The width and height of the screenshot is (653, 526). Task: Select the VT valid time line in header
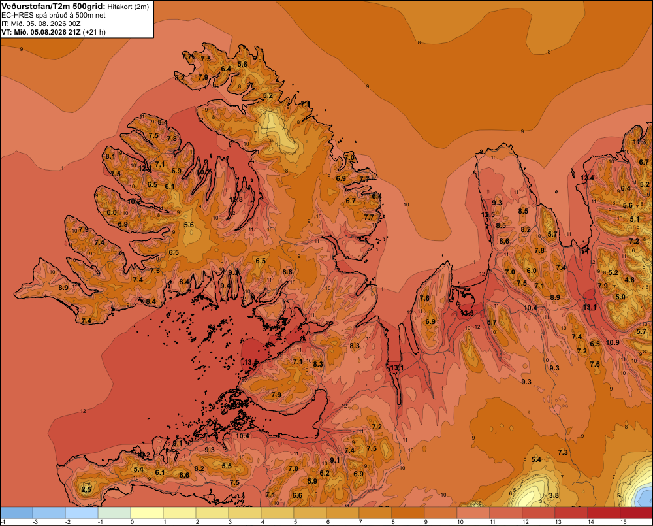[x=54, y=32]
